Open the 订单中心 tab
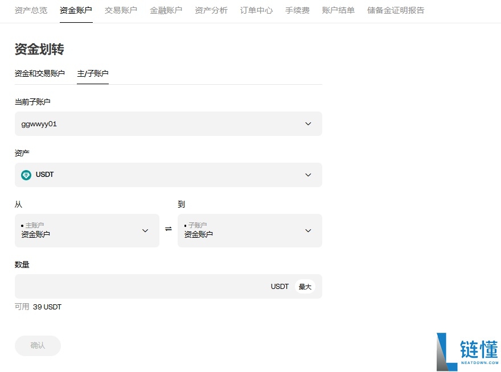 256,11
